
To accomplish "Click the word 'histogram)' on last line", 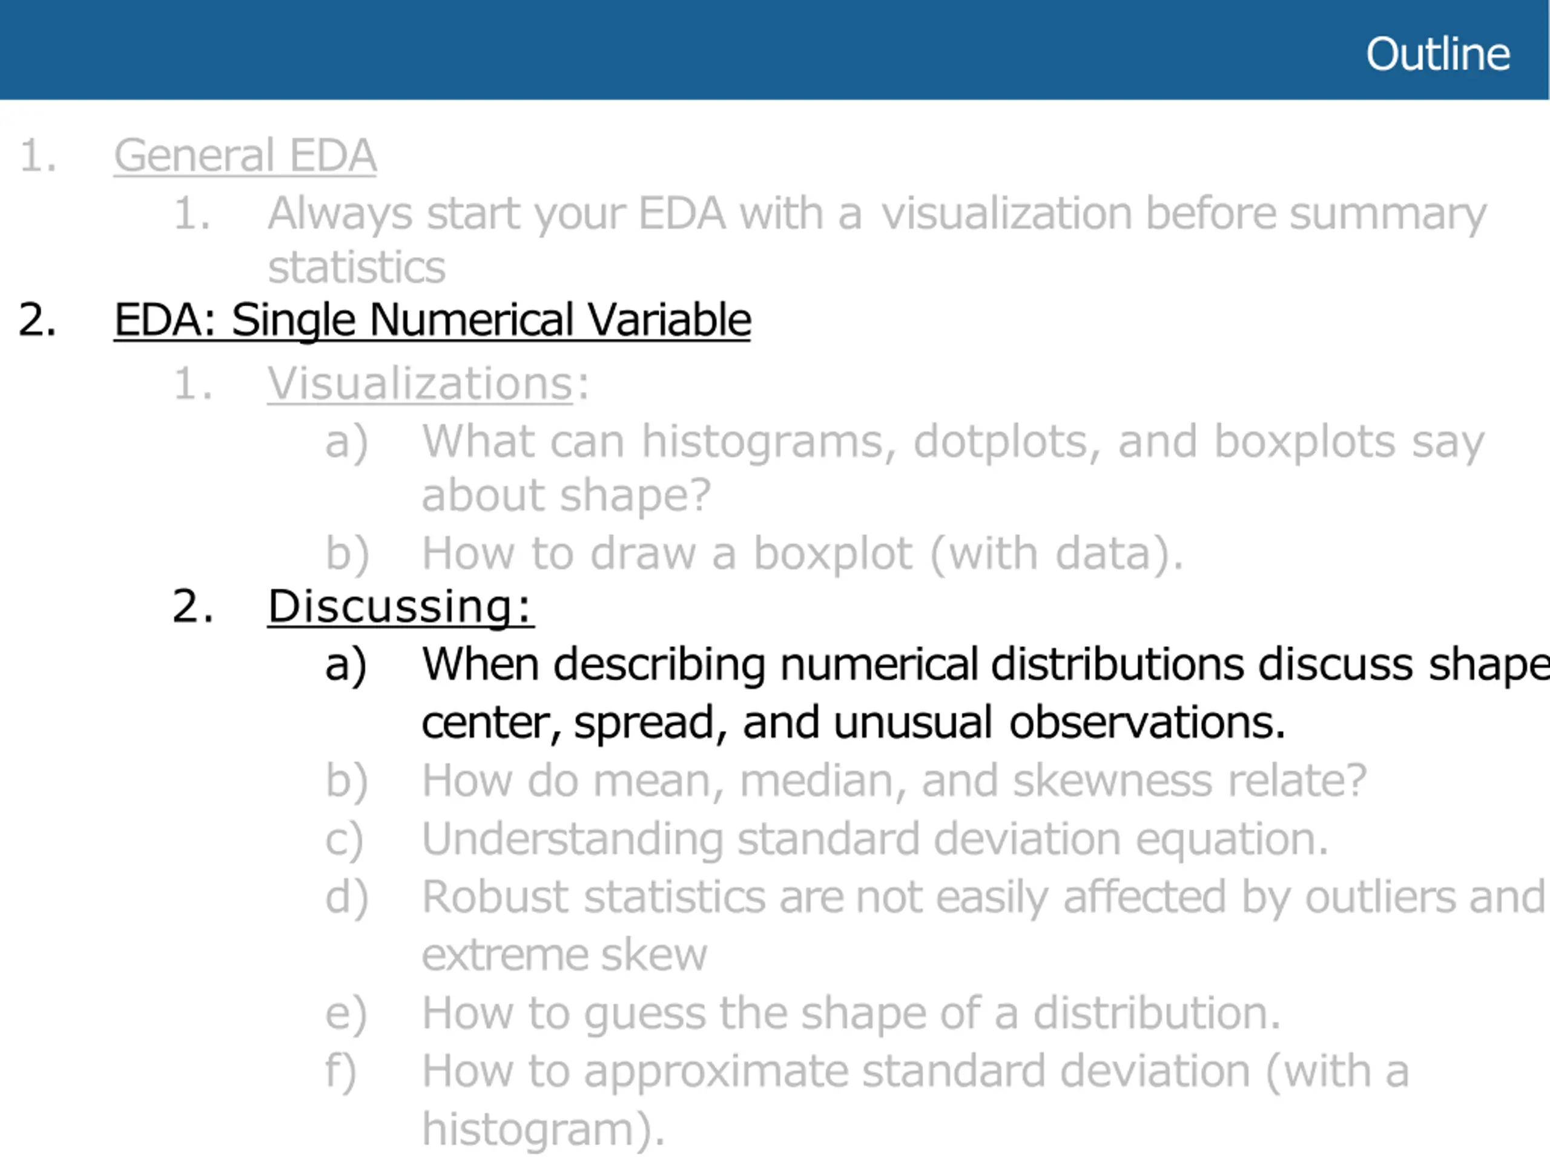I will tap(543, 1129).
